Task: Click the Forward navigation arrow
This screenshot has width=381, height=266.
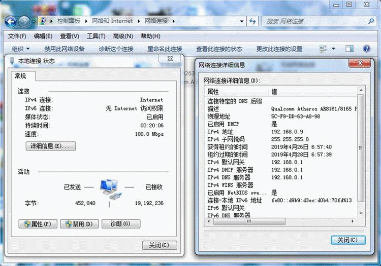Action: pos(24,22)
